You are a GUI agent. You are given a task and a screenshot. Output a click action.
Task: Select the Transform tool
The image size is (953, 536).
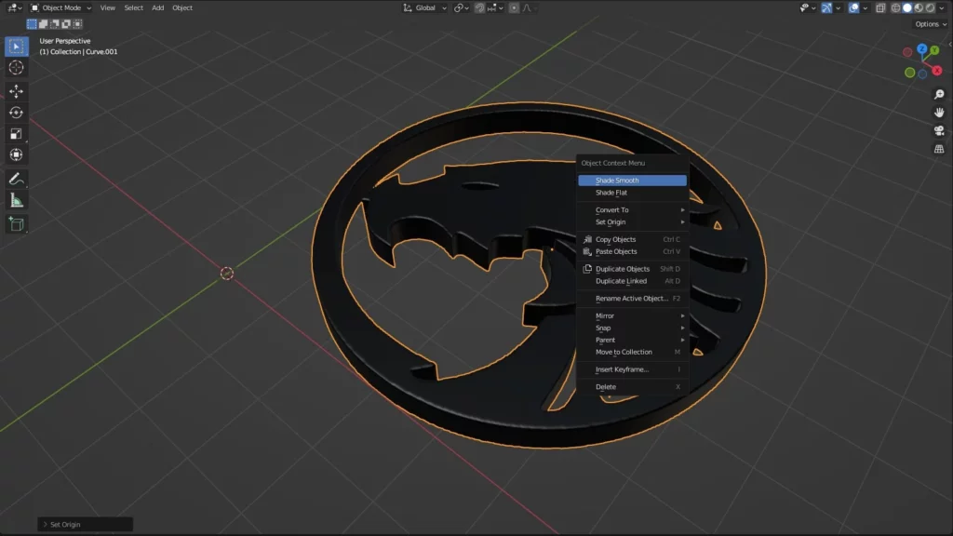coord(17,155)
